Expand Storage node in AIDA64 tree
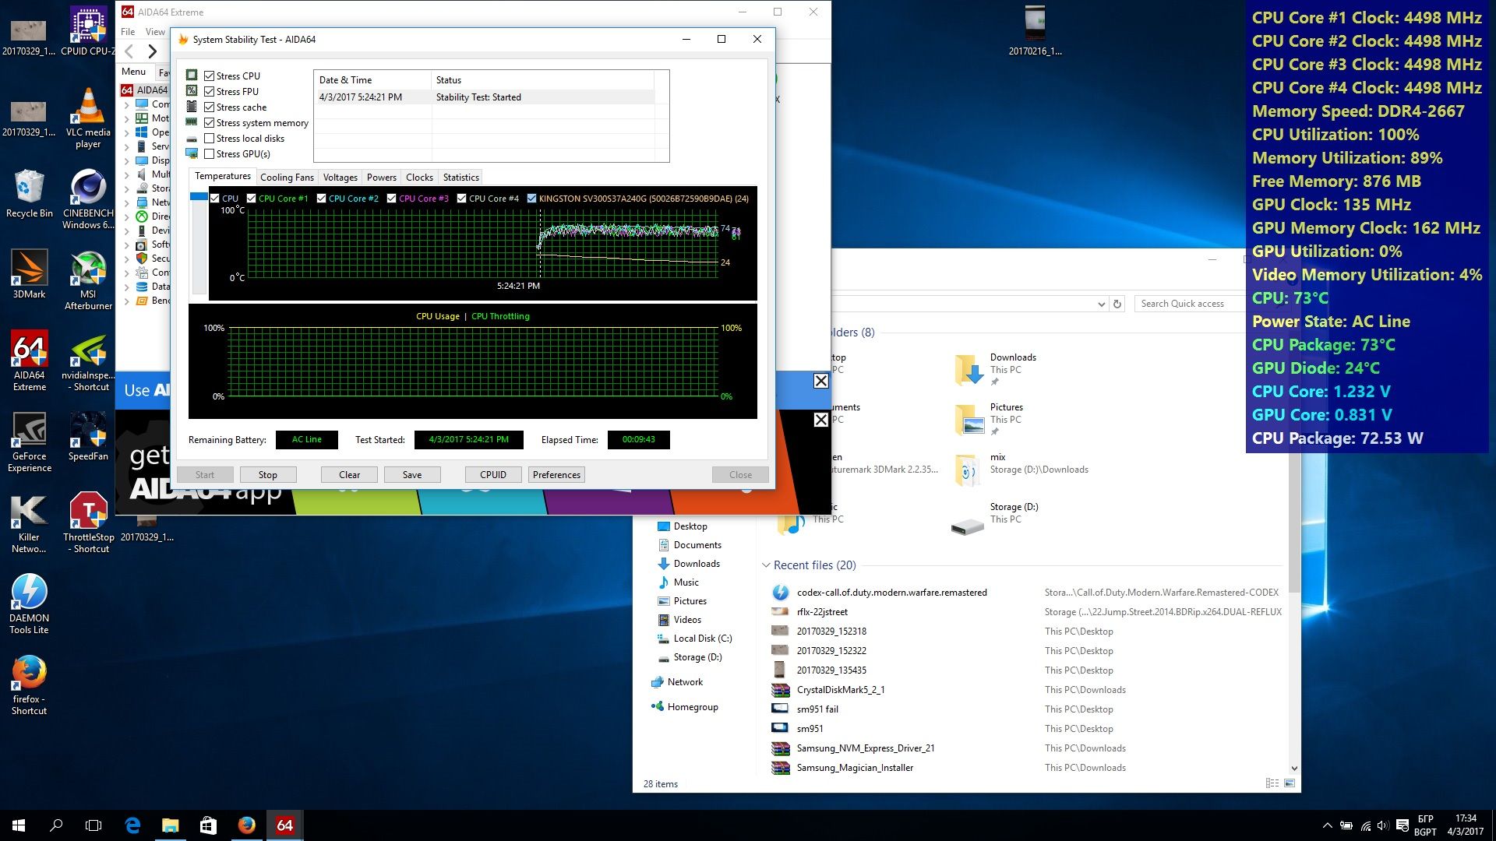Screen dimensions: 1496x841 point(127,188)
